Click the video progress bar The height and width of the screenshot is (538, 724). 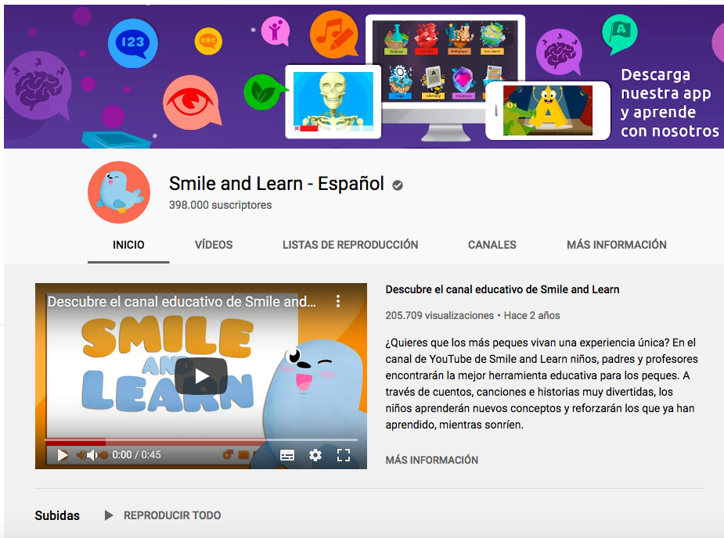[201, 440]
